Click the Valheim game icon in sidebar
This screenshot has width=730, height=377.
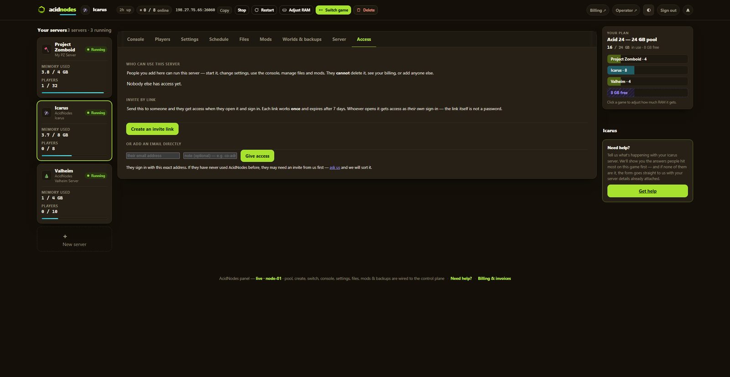pos(47,176)
